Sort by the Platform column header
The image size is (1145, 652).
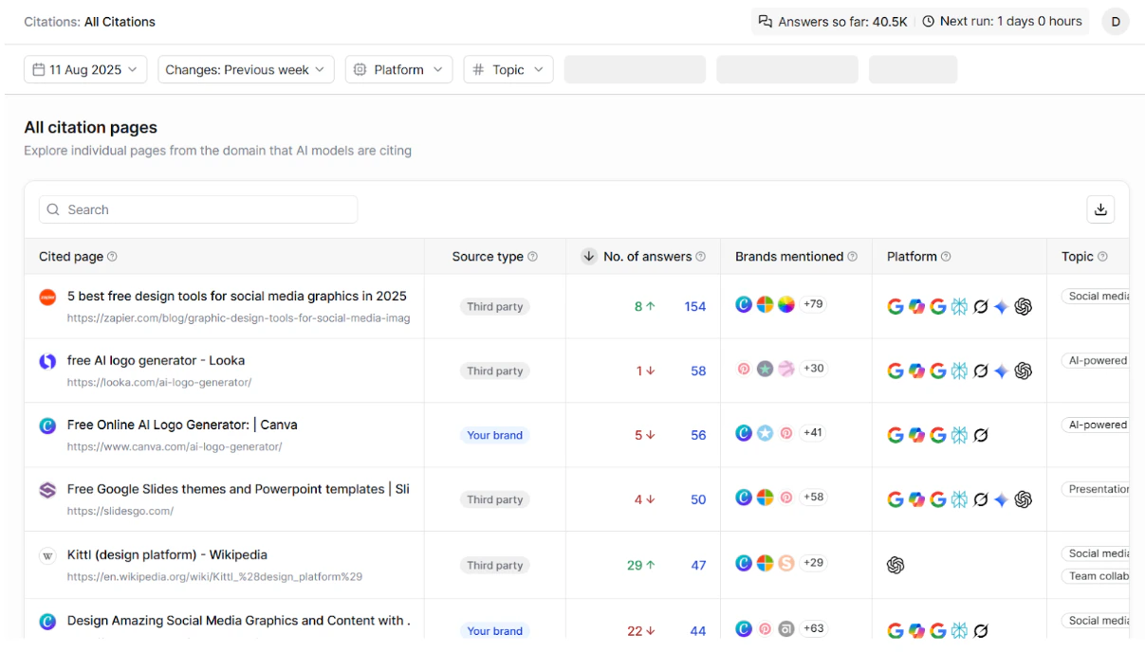point(912,257)
